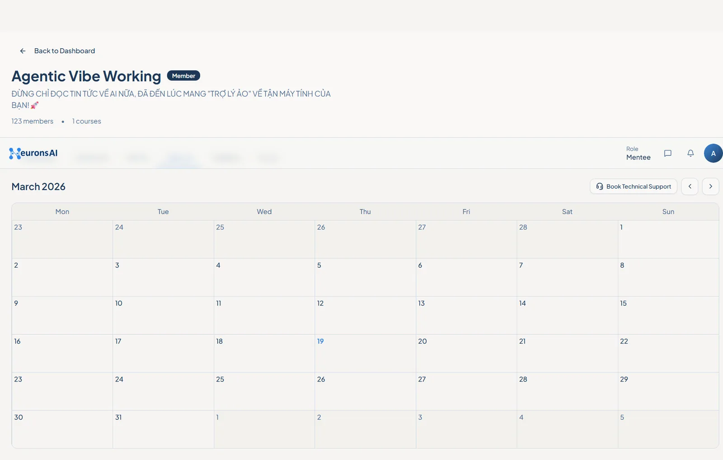Select today's date, March 19
This screenshot has width=723, height=460.
point(365,353)
